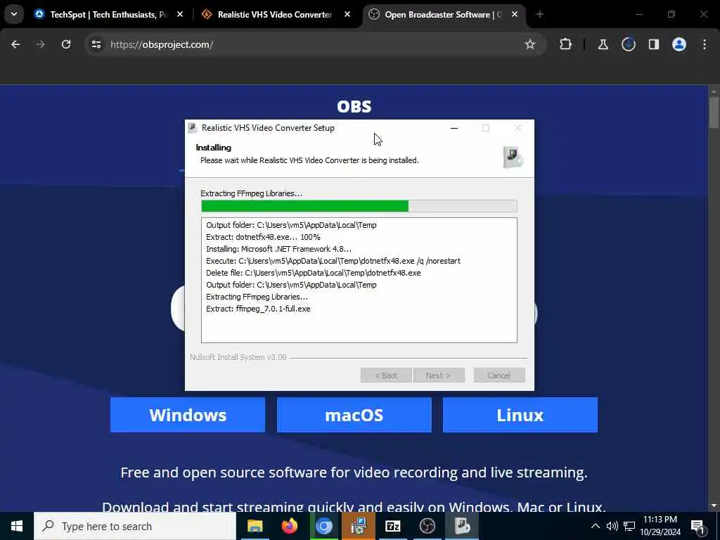Open the downloads indicator icon
The image size is (720, 540).
coord(628,44)
